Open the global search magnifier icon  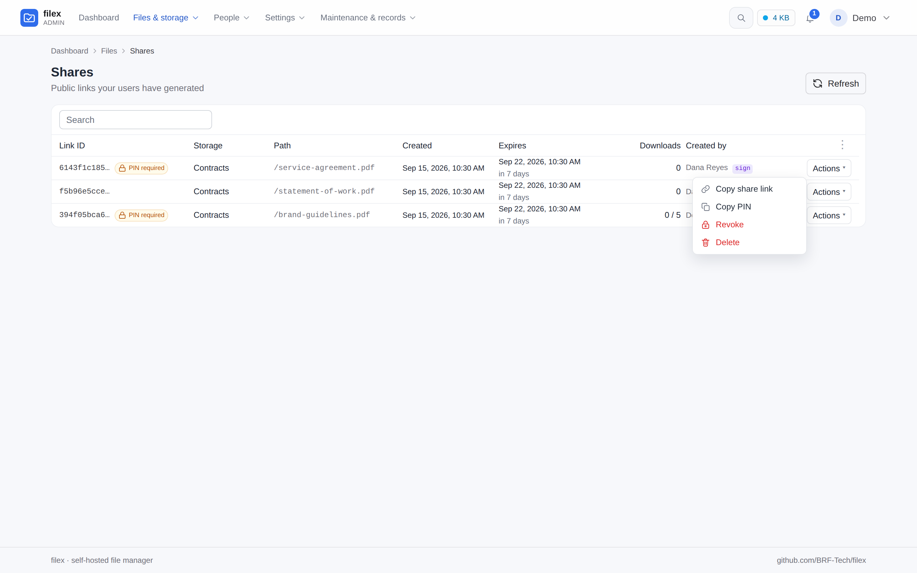pos(741,18)
